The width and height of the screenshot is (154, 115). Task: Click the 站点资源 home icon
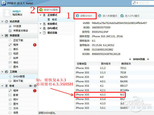pyautogui.click(x=6, y=21)
